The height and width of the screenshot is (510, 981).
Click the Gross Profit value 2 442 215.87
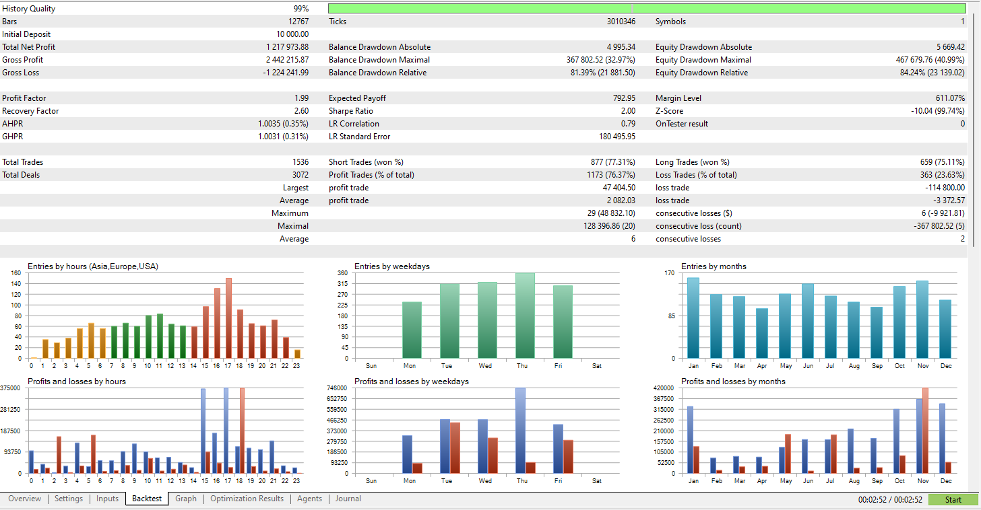pyautogui.click(x=288, y=60)
